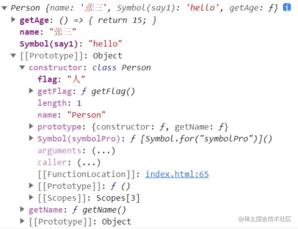Expand the getAge arrow function entry
Screen dimensions: 298x229
click(x=13, y=19)
